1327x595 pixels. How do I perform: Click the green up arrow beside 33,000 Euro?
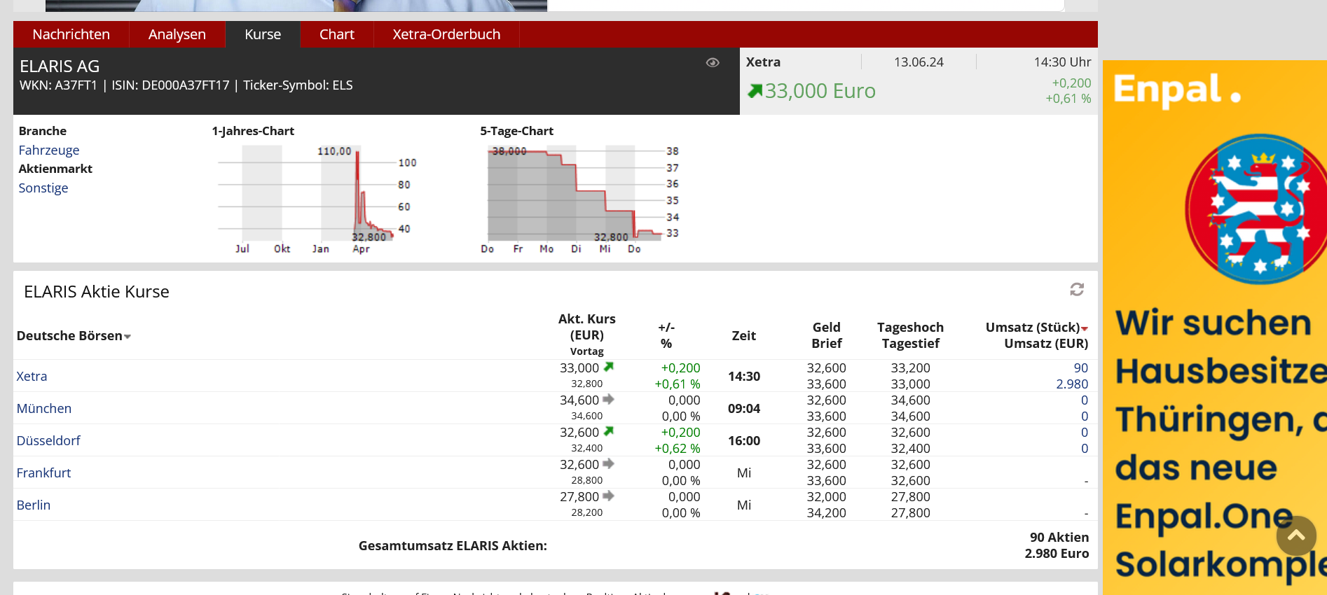(755, 91)
